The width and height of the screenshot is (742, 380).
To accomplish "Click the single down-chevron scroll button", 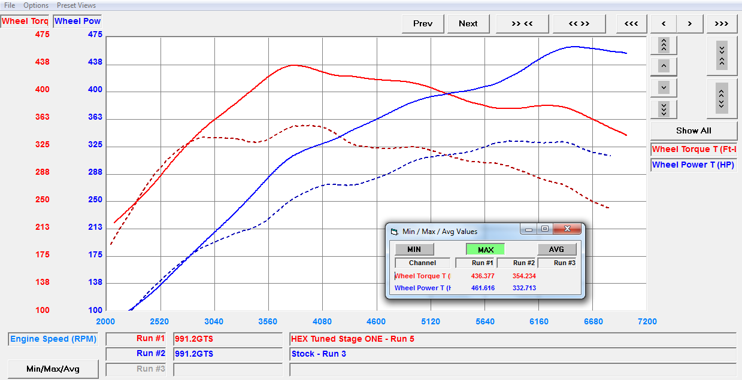I will pyautogui.click(x=664, y=87).
